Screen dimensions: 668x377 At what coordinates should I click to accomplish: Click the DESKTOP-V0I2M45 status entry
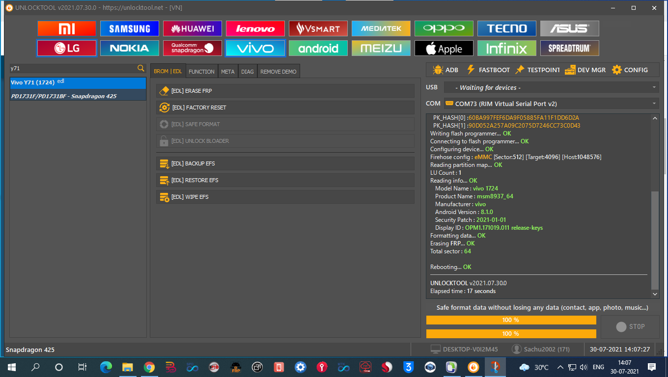click(464, 349)
